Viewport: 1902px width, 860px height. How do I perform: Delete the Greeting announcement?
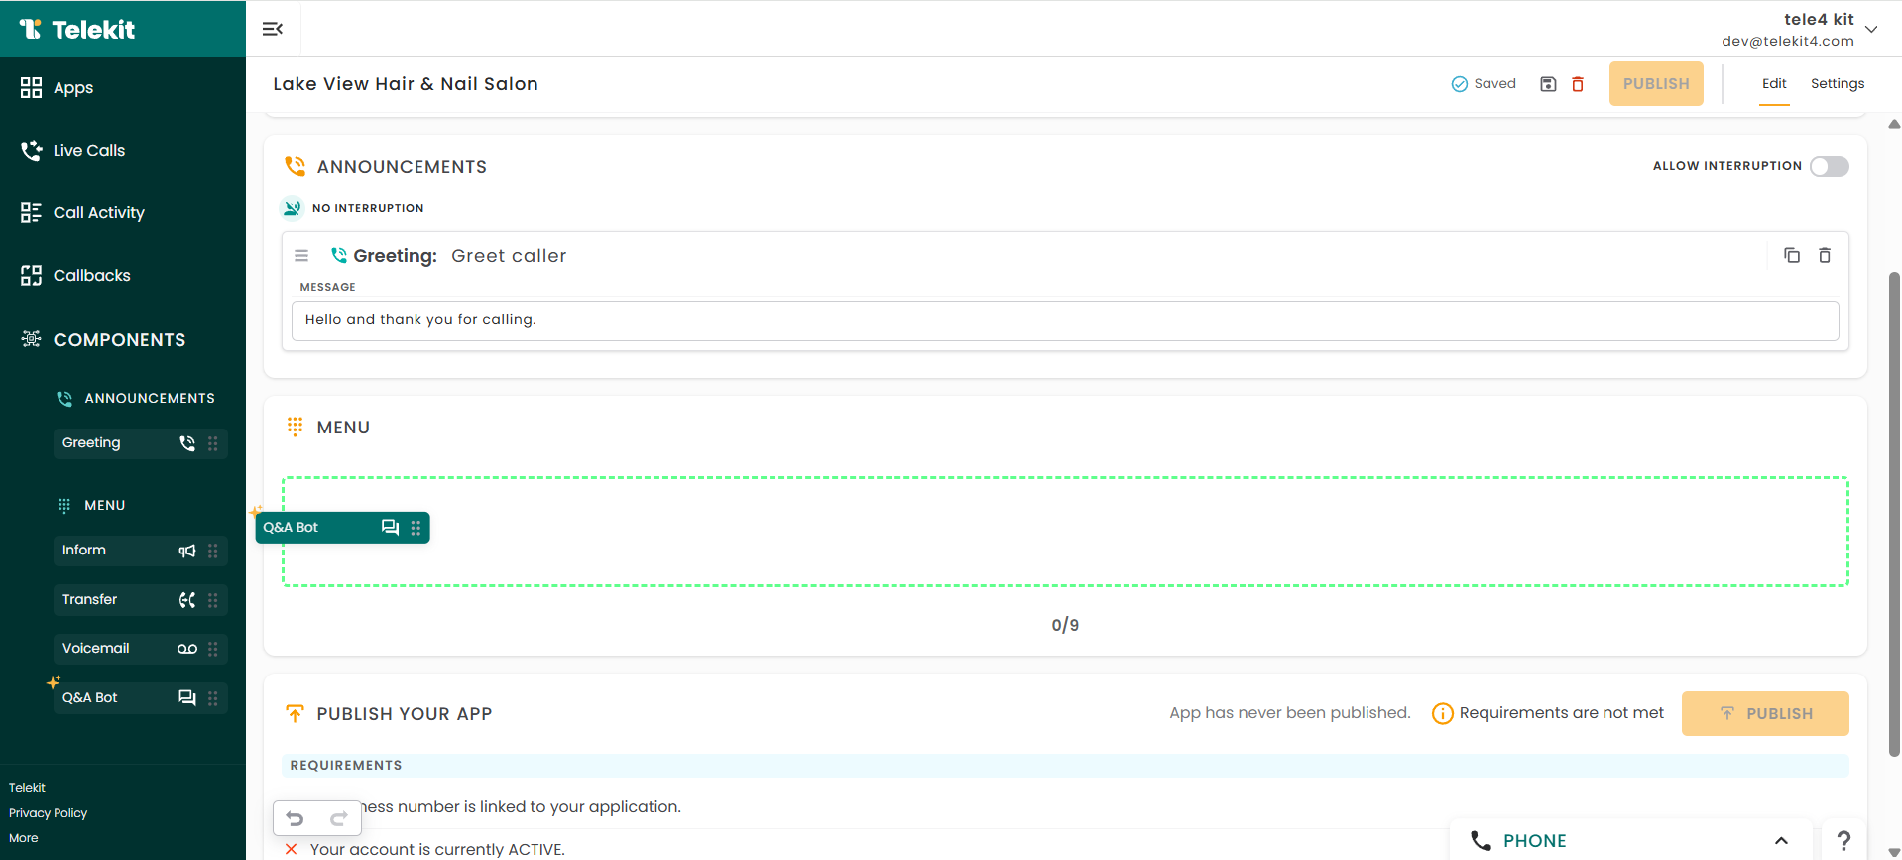1825,256
